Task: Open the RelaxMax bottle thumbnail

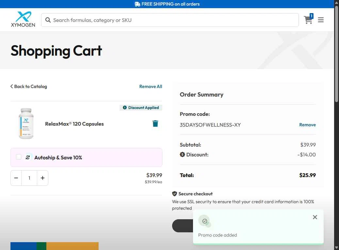Action: point(26,123)
